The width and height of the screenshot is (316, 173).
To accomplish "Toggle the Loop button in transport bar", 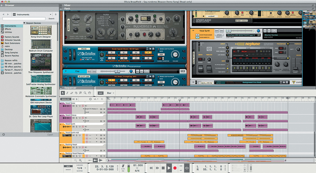I will point(187,168).
